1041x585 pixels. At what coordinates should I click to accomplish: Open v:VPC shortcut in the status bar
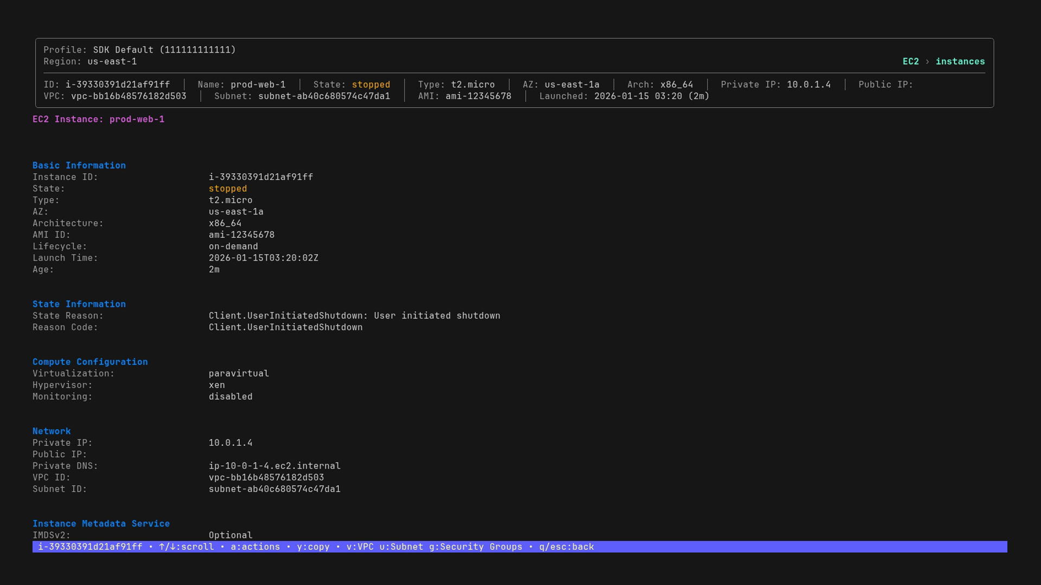(360, 547)
